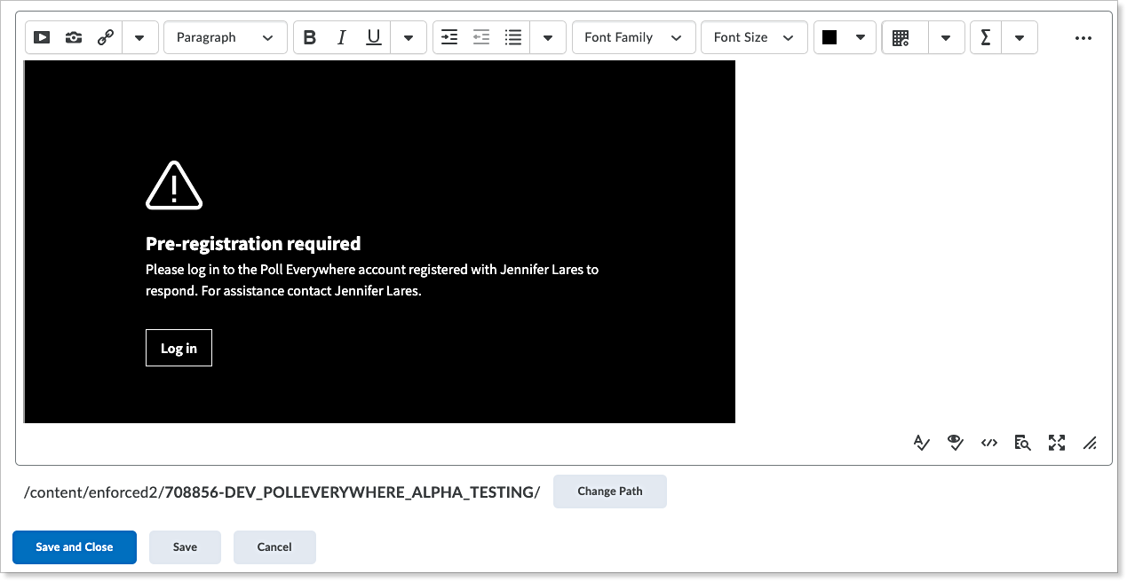Click the Save and Close button
Screen dimensions: 1127x582
coord(75,547)
